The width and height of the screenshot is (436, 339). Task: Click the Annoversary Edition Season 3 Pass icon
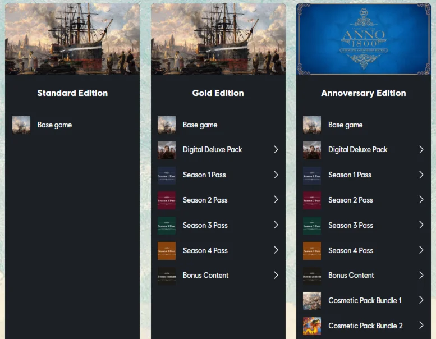[312, 226]
